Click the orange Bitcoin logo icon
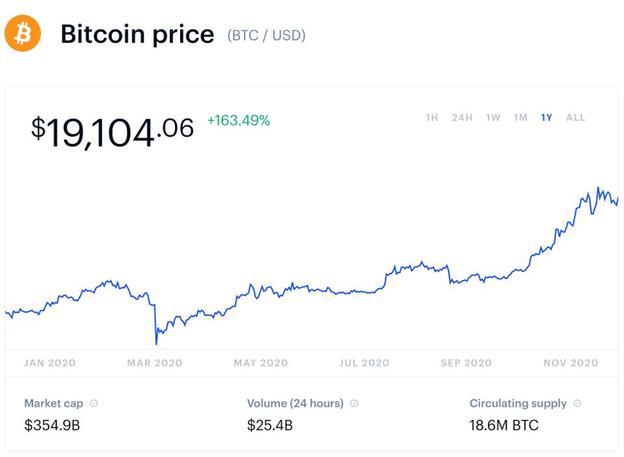 coord(23,33)
